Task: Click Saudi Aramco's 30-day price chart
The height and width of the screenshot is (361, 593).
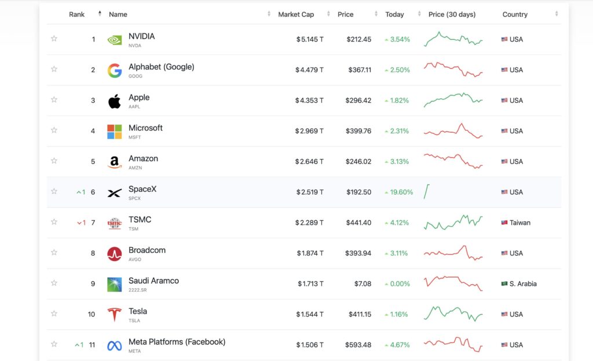Action: pyautogui.click(x=453, y=283)
